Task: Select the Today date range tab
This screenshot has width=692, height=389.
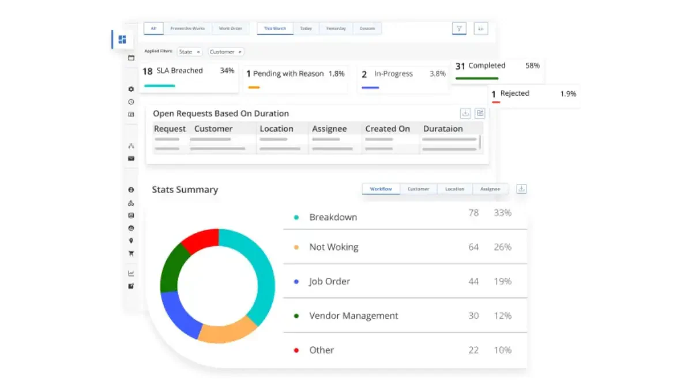Action: (306, 28)
